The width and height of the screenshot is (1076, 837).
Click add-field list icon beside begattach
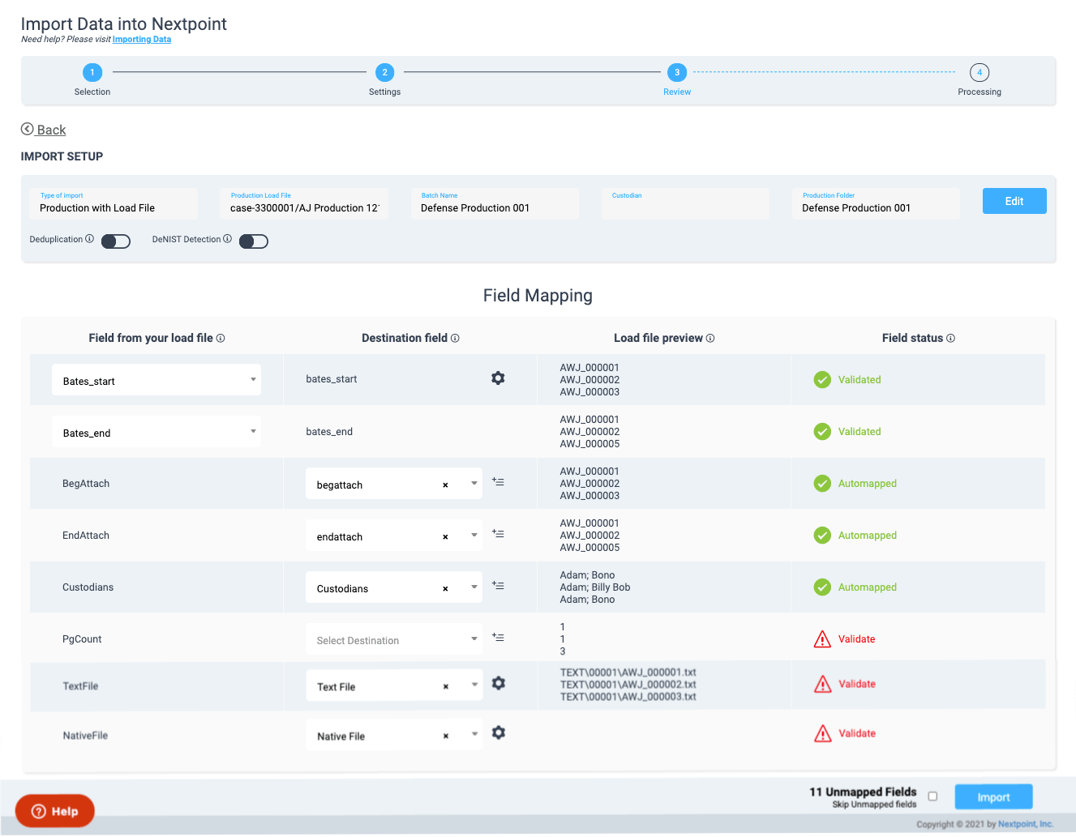[498, 482]
